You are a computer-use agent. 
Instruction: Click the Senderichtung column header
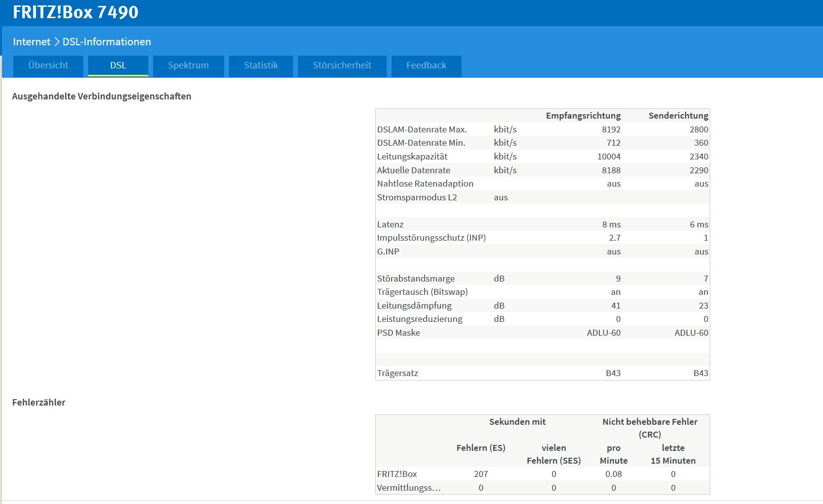pos(678,116)
